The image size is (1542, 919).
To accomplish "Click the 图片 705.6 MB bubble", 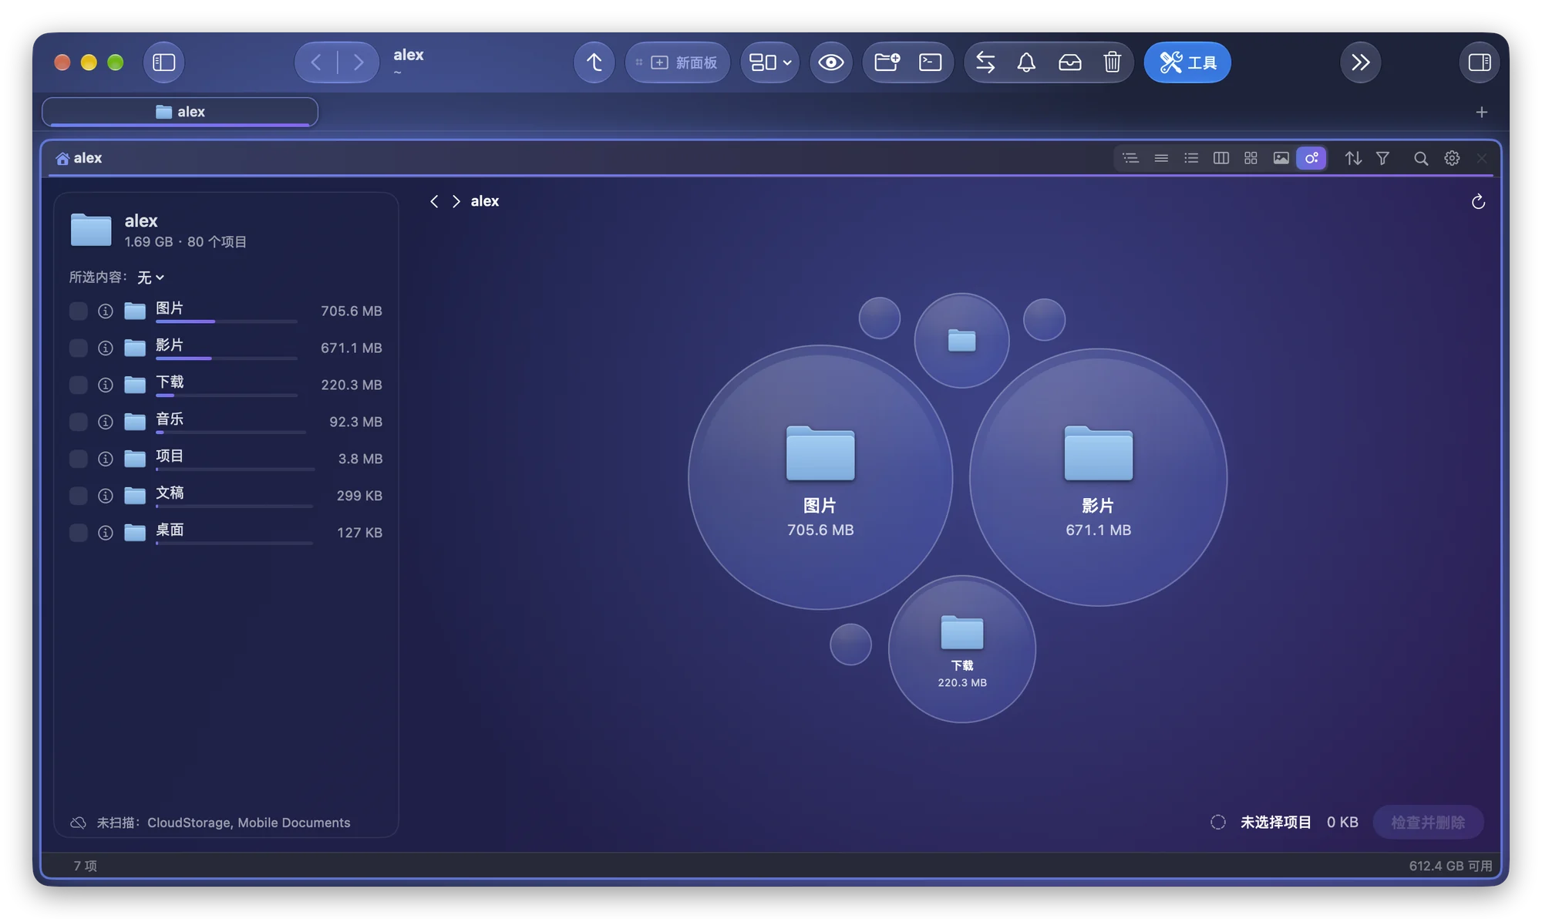I will point(820,477).
